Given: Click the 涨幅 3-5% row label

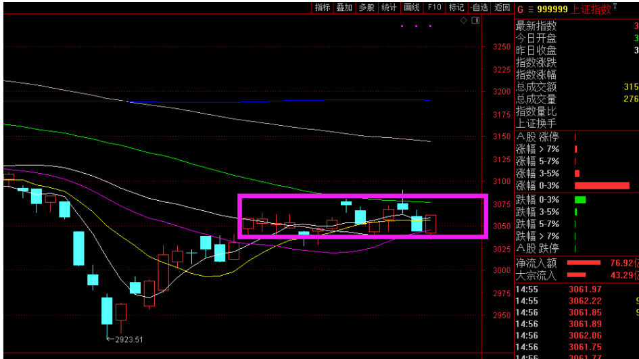Looking at the screenshot, I should click(538, 174).
